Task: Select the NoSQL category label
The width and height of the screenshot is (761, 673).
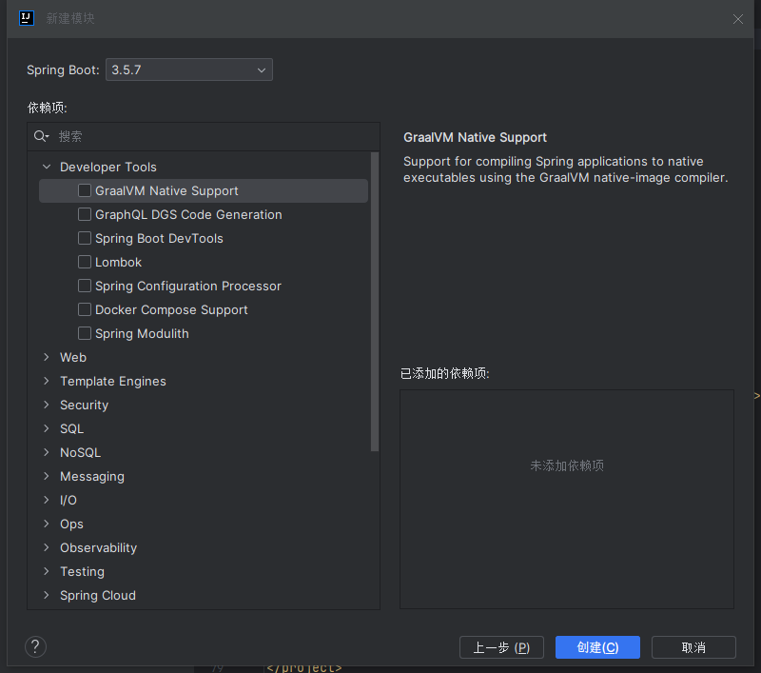Action: pyautogui.click(x=81, y=452)
